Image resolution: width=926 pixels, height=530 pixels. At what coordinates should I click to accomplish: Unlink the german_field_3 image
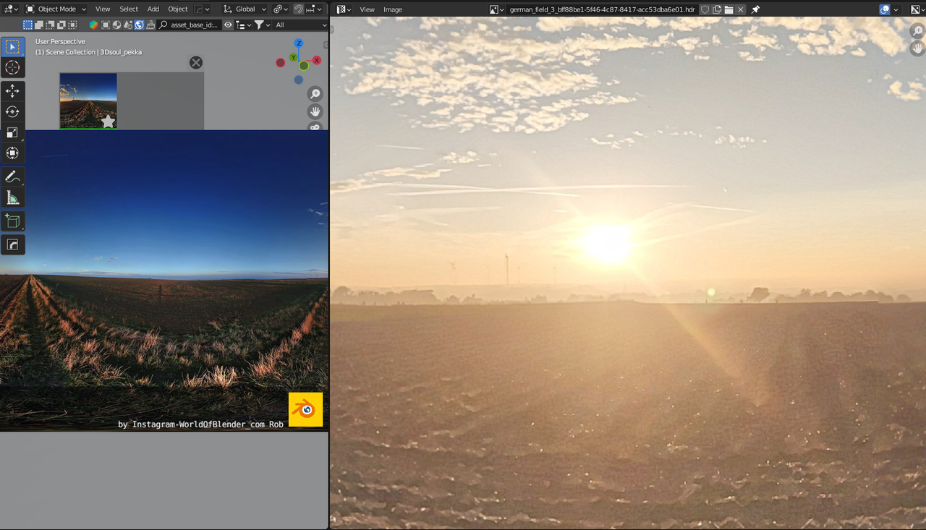coord(741,9)
